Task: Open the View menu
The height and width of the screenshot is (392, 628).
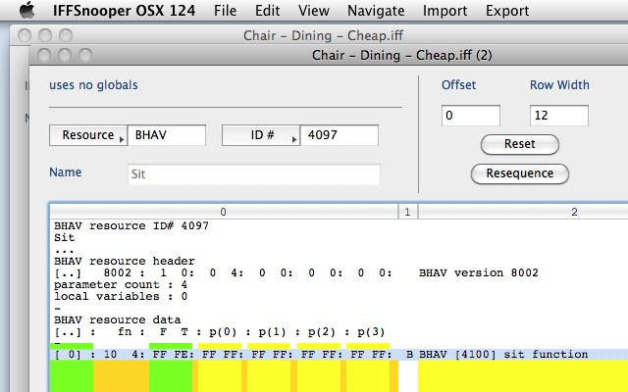Action: [313, 12]
